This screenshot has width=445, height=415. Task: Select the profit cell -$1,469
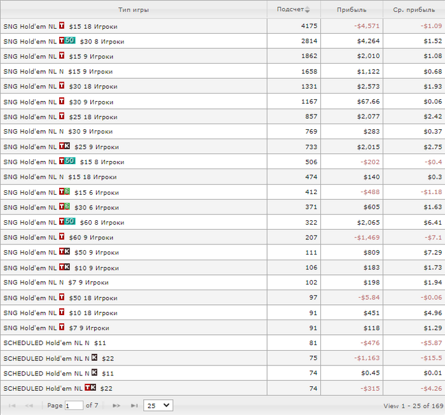pyautogui.click(x=352, y=237)
